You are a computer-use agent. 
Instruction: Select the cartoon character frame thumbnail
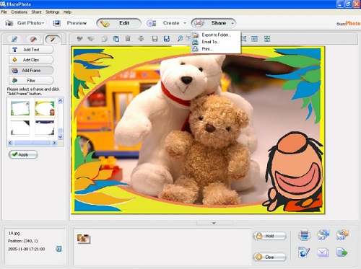pos(45,108)
